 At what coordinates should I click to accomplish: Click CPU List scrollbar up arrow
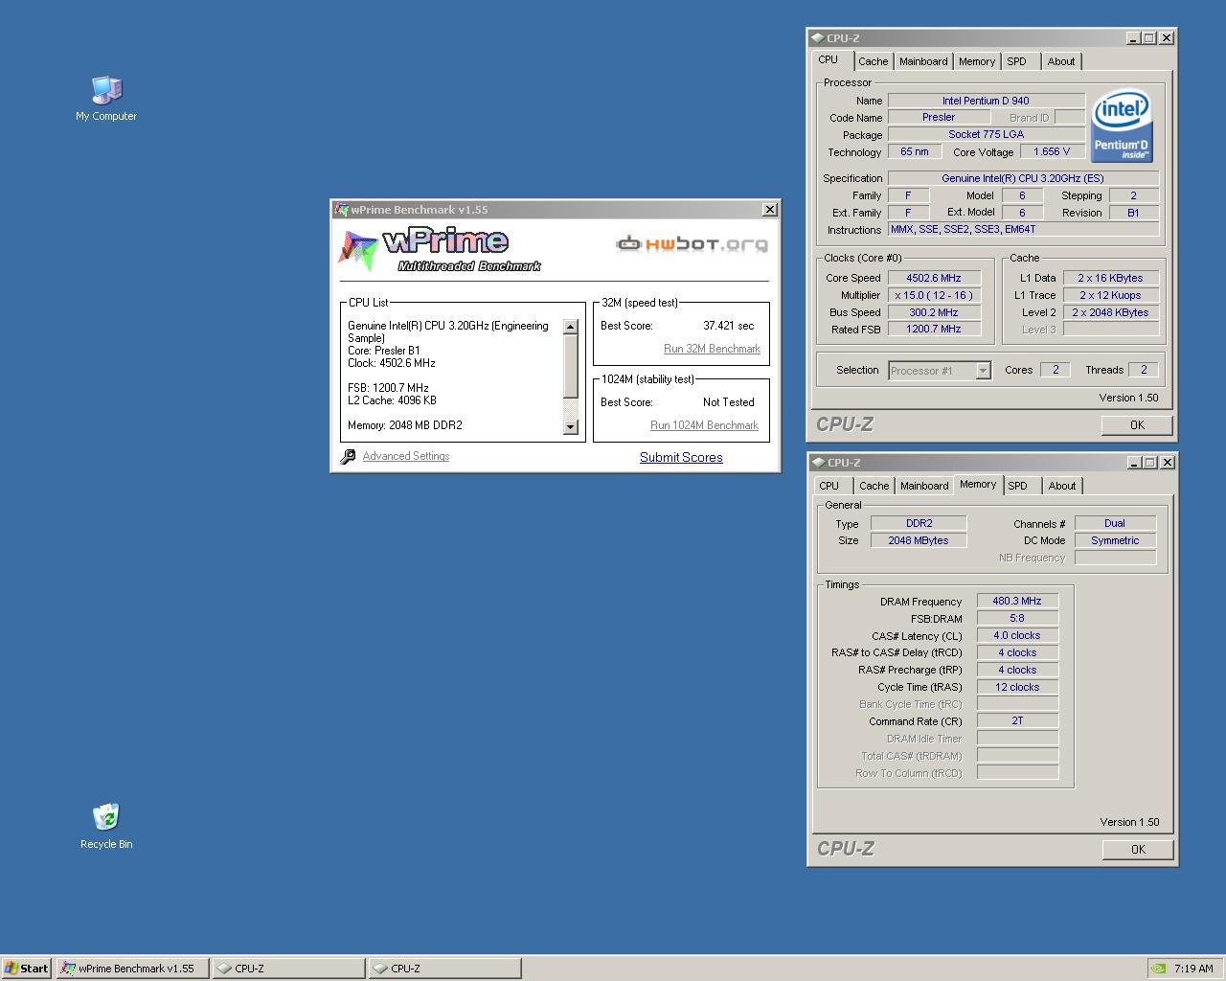point(571,327)
